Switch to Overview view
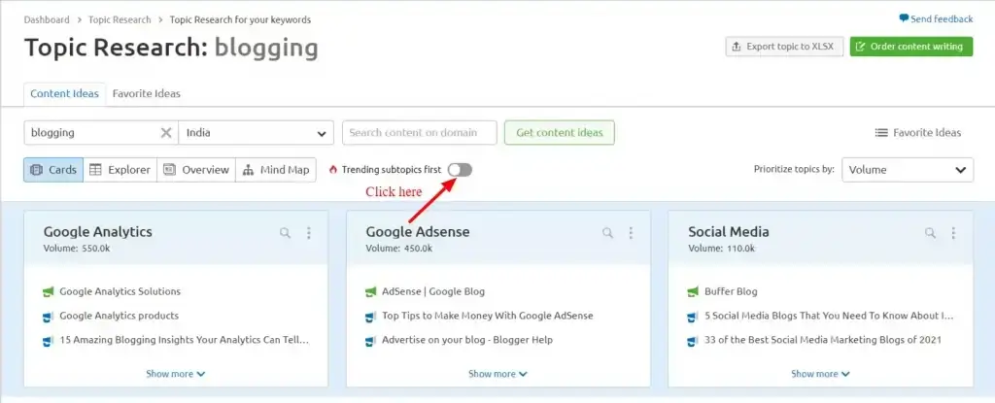This screenshot has width=995, height=403. point(196,170)
